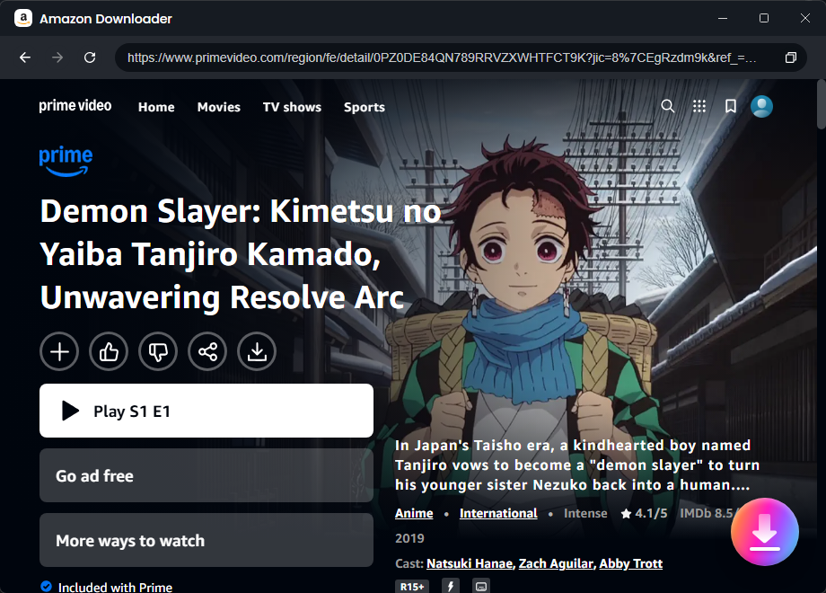Screen dimensions: 826x593
Task: Click the Included with Prime checkmark
Action: point(47,586)
